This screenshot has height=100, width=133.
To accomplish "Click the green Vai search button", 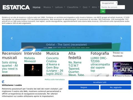I will (x=103, y=11).
